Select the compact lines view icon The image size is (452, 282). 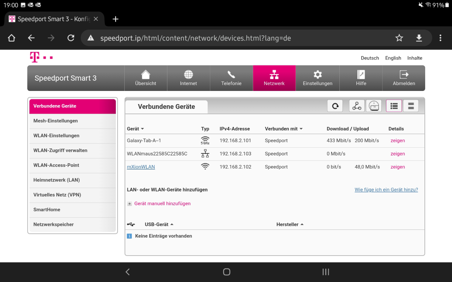coord(411,106)
